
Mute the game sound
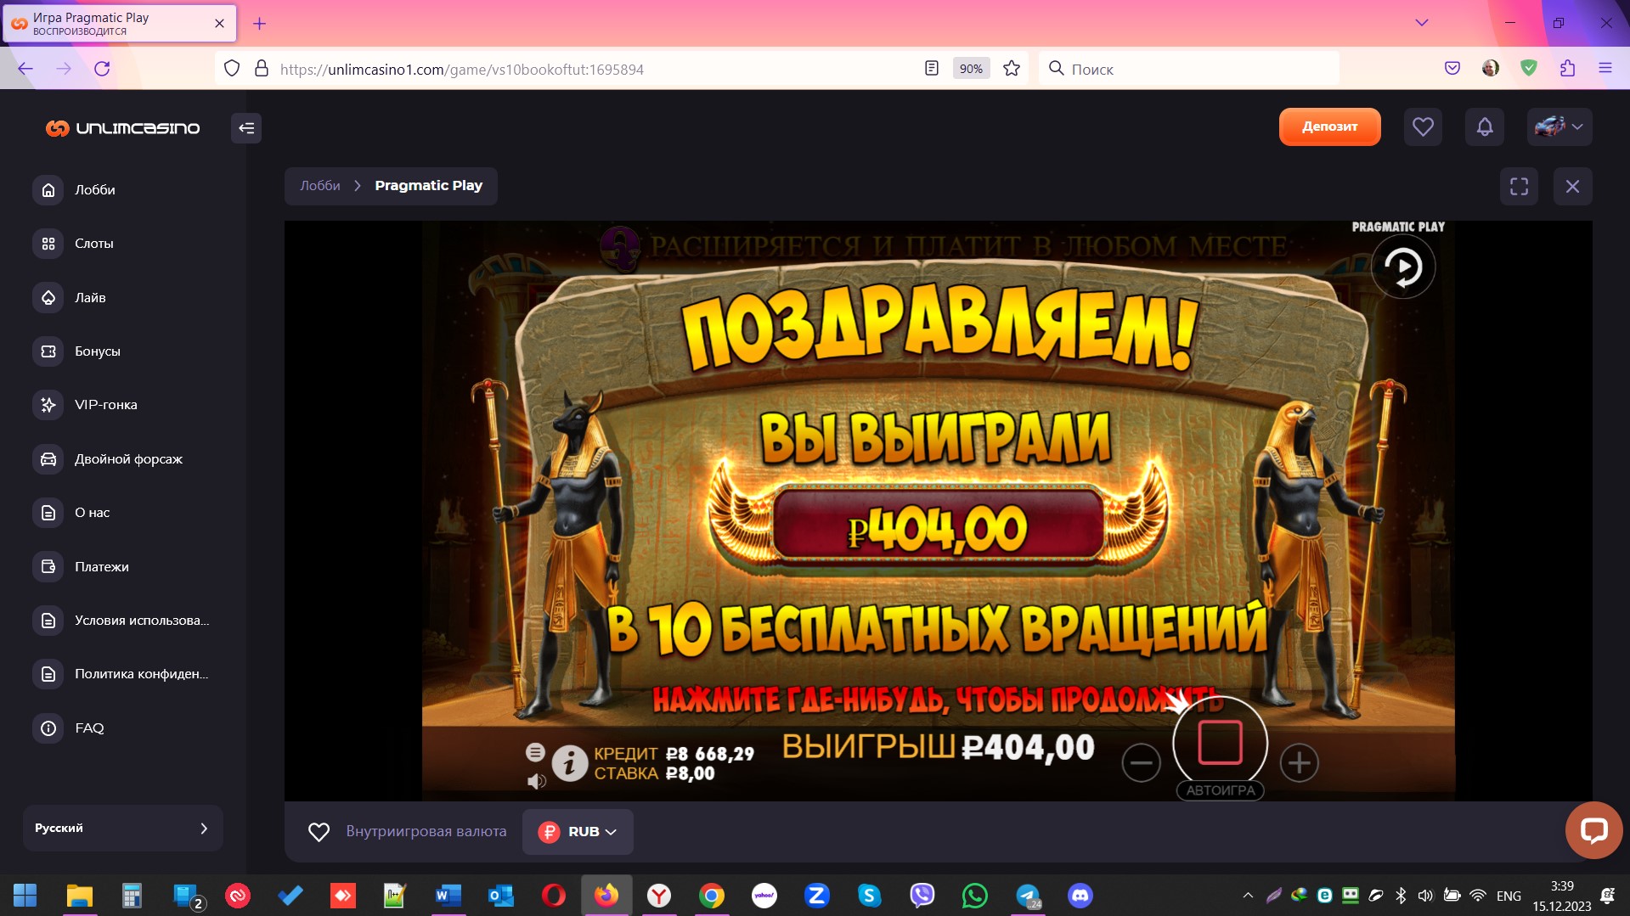(x=536, y=781)
